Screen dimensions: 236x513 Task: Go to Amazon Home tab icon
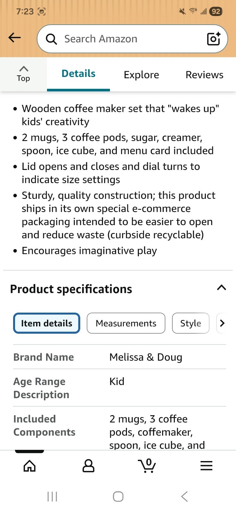[x=29, y=466]
